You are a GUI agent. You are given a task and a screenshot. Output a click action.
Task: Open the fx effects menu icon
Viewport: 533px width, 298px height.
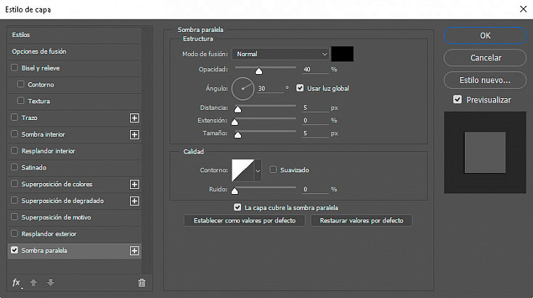(16, 283)
